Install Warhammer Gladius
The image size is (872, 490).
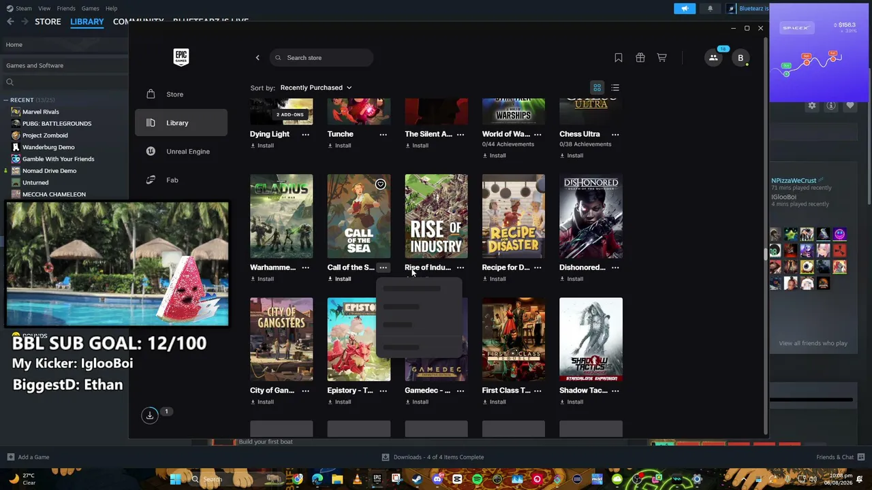[x=262, y=279]
